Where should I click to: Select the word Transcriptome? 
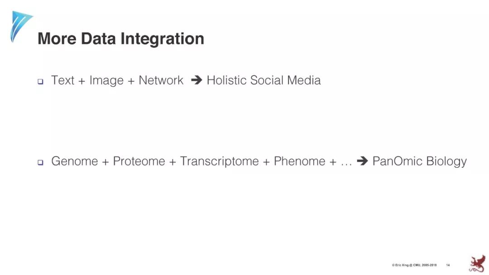[219, 161]
